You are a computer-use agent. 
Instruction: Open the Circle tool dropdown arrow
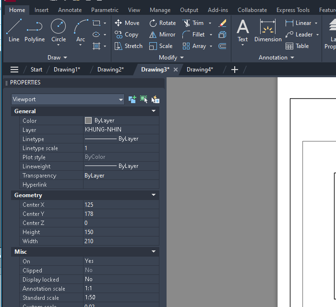point(58,45)
